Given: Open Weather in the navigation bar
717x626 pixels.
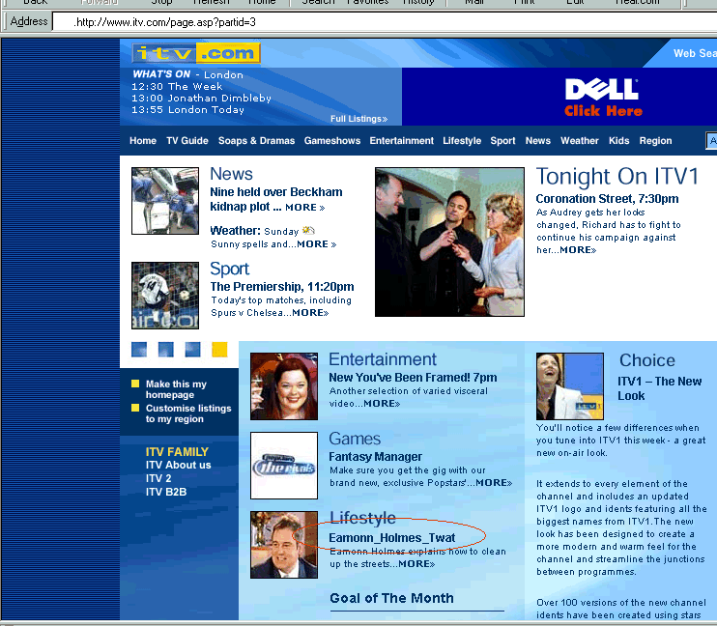Looking at the screenshot, I should coord(580,141).
